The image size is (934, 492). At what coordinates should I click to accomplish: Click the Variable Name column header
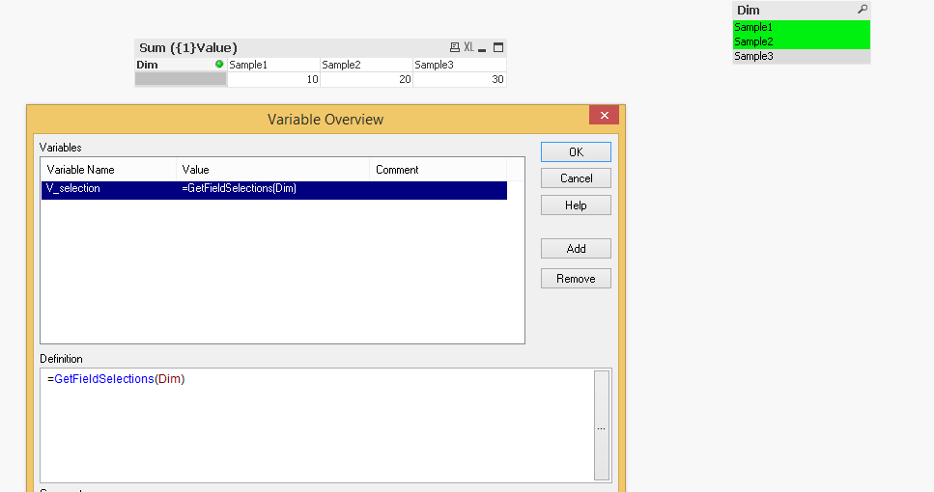108,170
